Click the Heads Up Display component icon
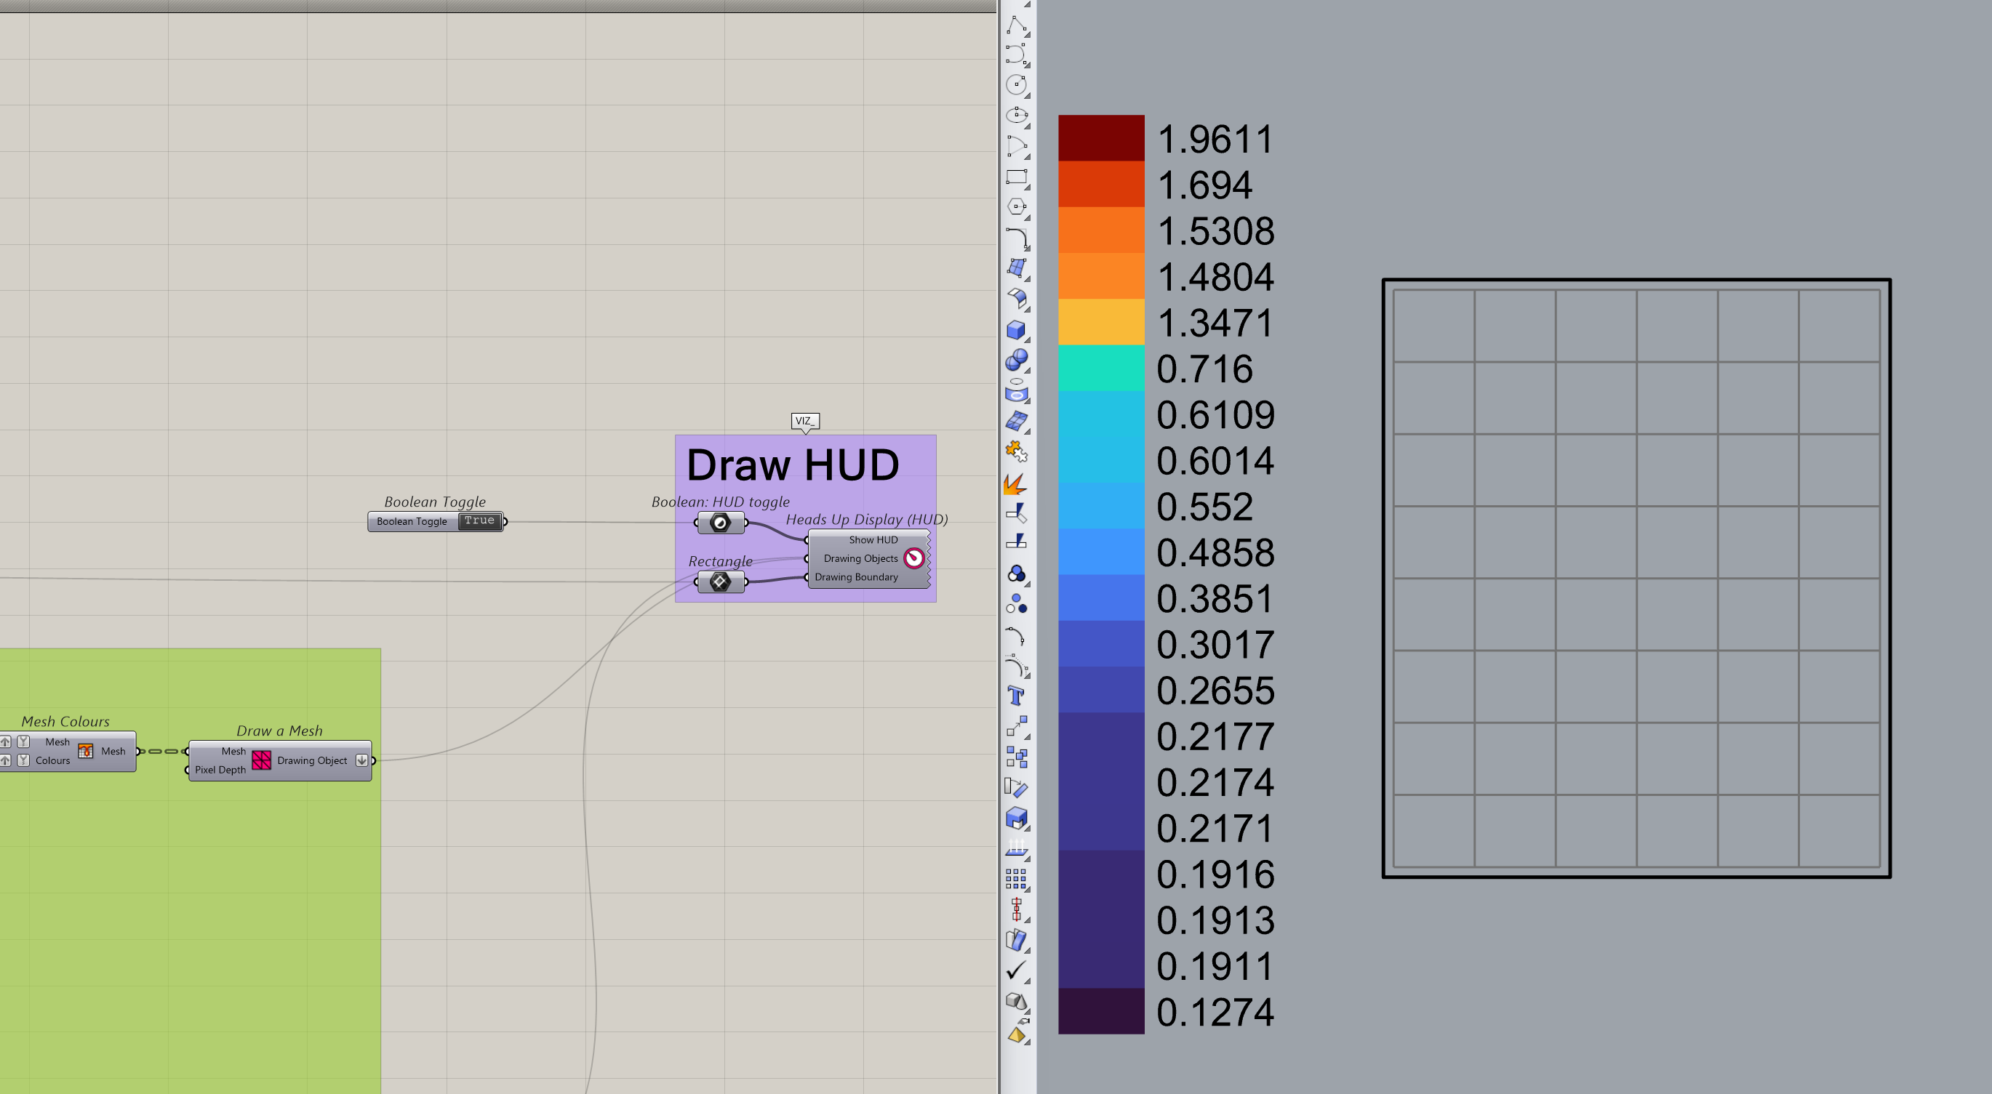The height and width of the screenshot is (1094, 1992). coord(914,558)
